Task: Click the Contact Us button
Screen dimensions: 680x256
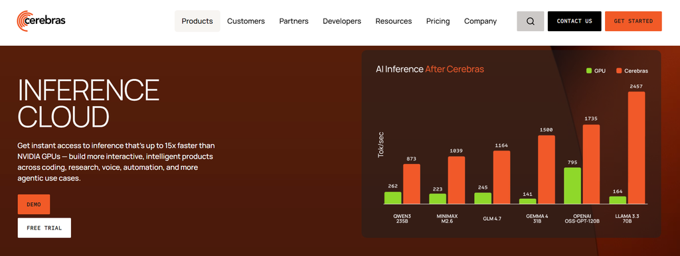Action: tap(574, 21)
